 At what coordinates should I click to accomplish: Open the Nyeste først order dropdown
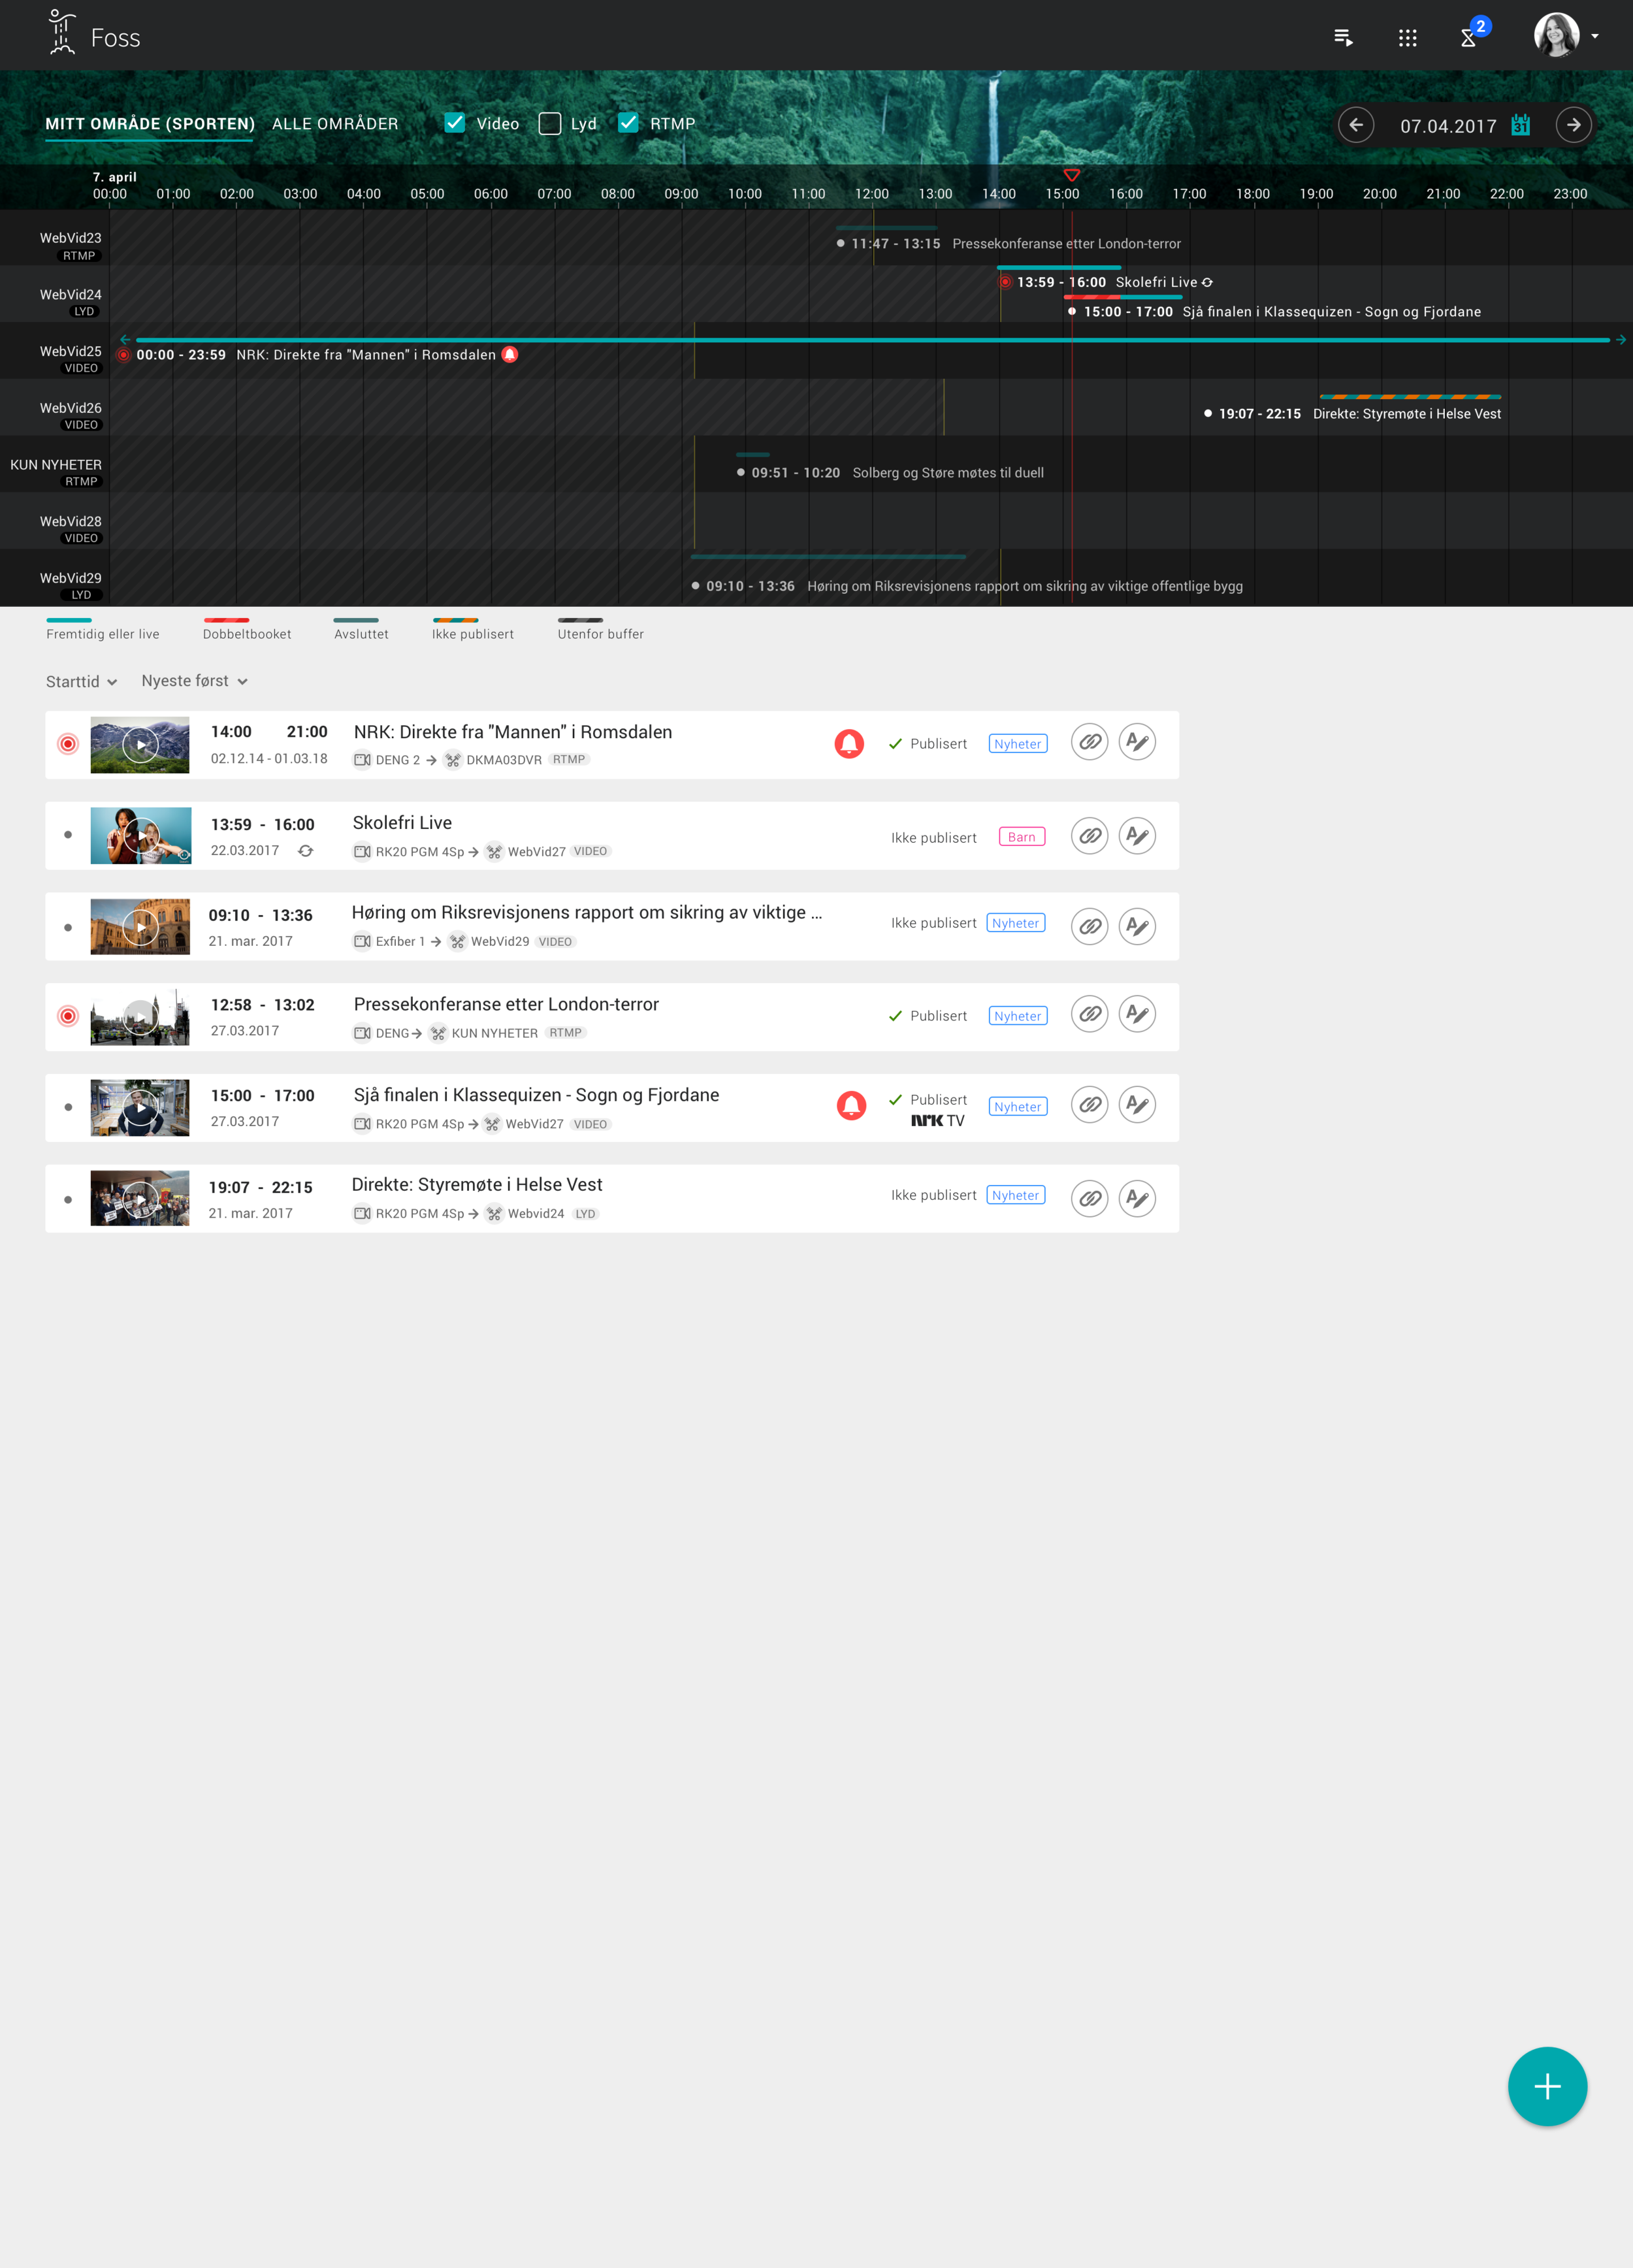(x=194, y=681)
